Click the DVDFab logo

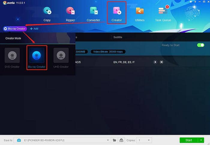9,3
